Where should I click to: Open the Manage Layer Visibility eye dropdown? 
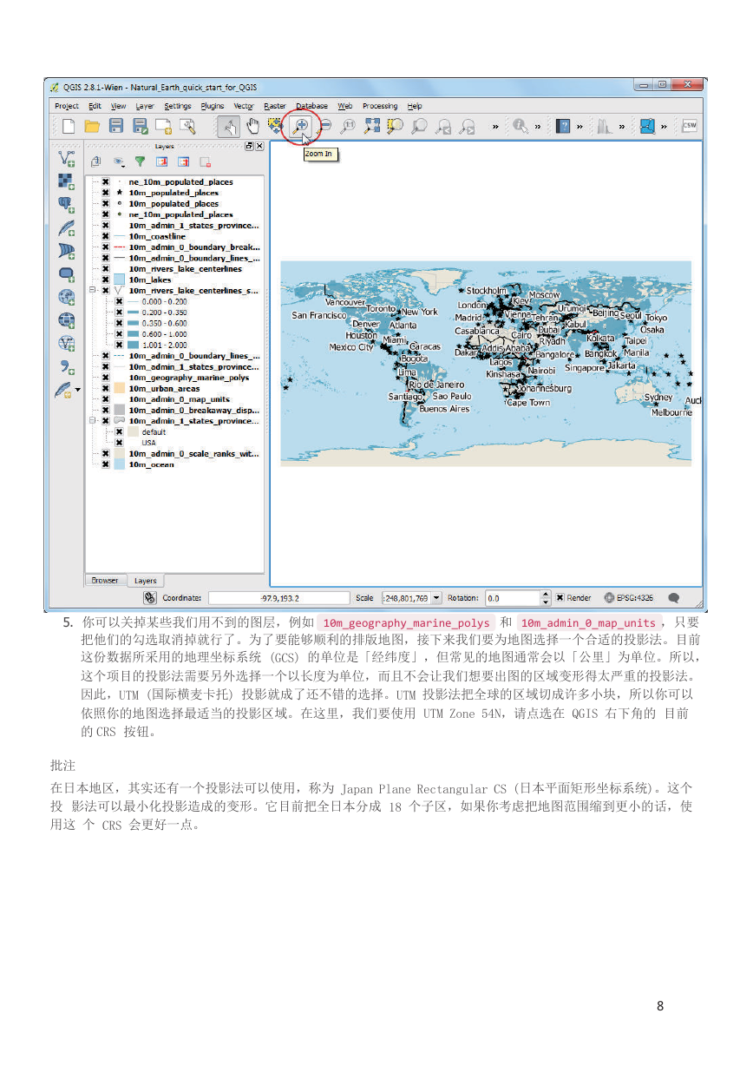(118, 161)
